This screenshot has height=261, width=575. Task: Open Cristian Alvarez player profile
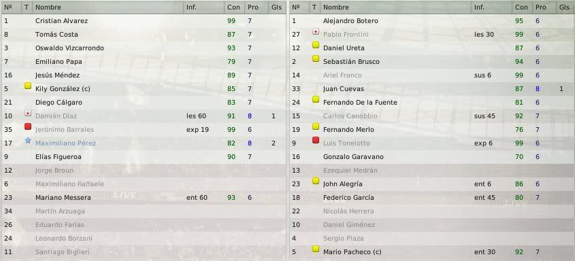click(62, 21)
